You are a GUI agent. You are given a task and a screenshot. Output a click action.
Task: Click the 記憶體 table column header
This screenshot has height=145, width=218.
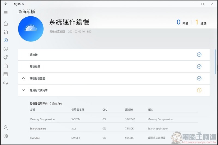[x=129, y=110]
